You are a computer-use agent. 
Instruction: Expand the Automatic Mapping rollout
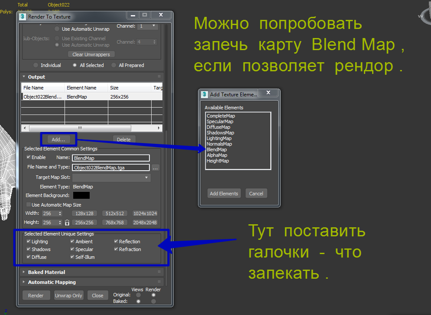click(x=52, y=282)
